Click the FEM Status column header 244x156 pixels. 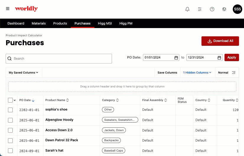pos(182,100)
